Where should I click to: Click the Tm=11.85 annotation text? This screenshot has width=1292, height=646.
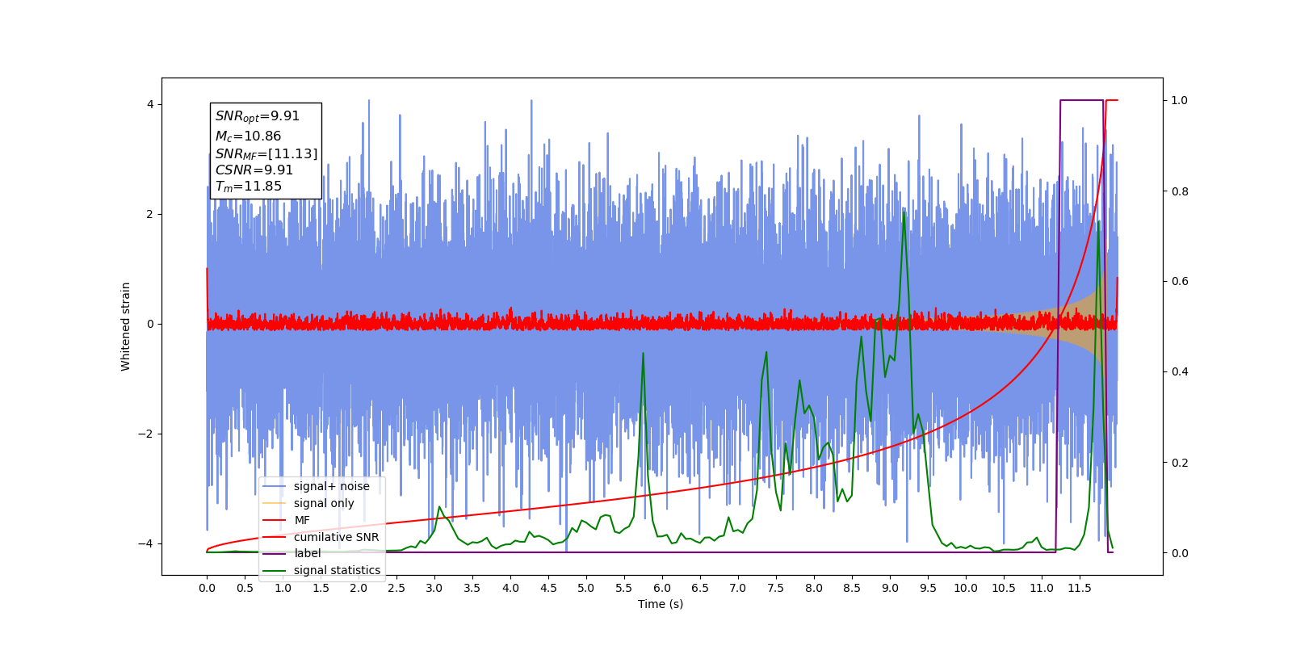pyautogui.click(x=249, y=187)
